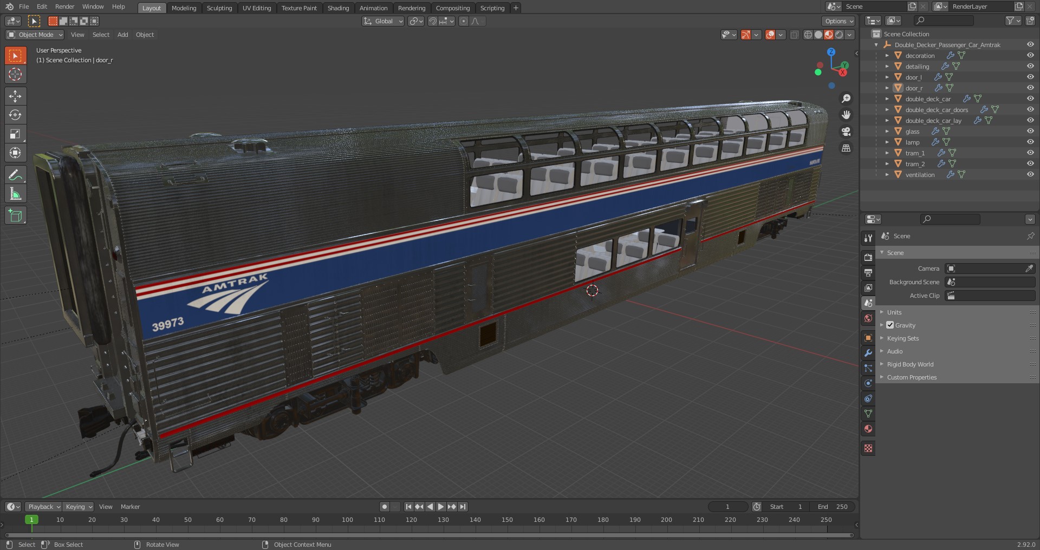Choose the Select Box tool

15,56
